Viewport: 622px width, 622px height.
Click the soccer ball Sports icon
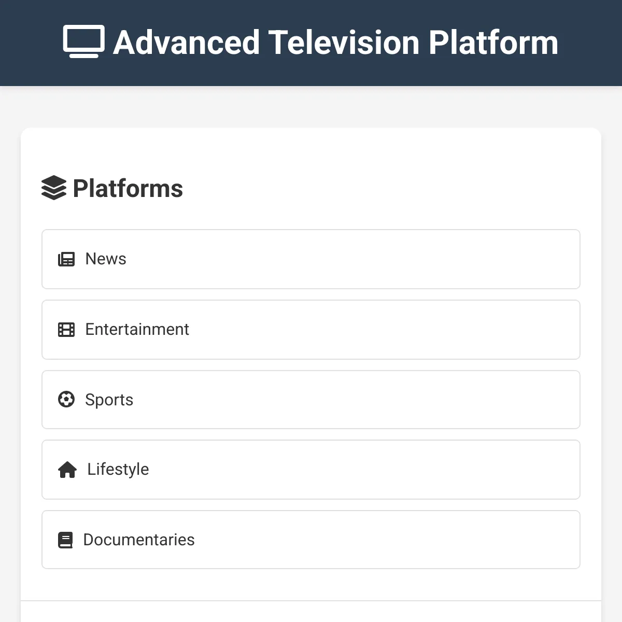pos(66,400)
